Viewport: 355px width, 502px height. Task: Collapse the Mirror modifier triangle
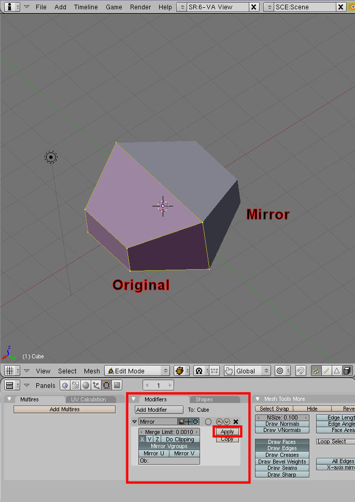click(x=135, y=422)
